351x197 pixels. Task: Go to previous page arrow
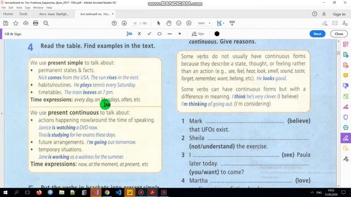[114, 23]
